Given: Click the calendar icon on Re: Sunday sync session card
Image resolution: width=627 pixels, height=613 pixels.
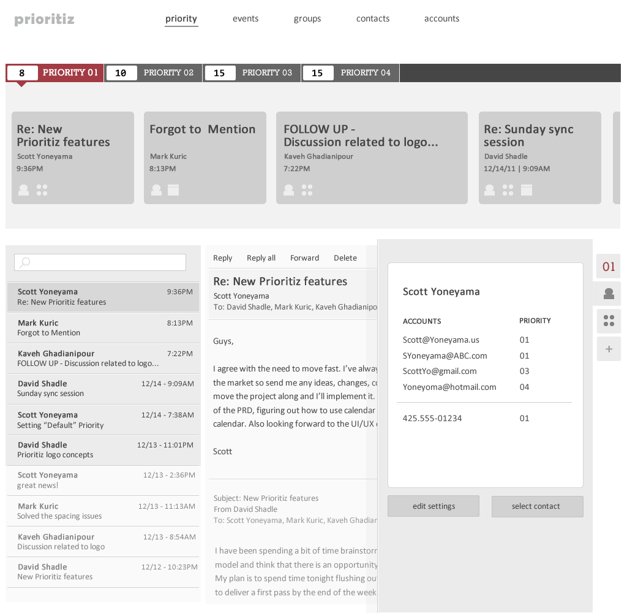Looking at the screenshot, I should (x=527, y=190).
